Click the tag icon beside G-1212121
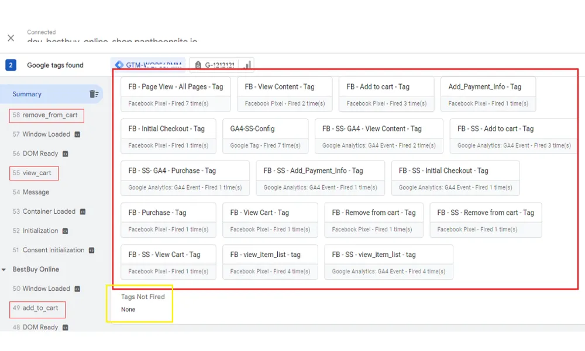Screen dimensions: 585x351 pos(198,65)
